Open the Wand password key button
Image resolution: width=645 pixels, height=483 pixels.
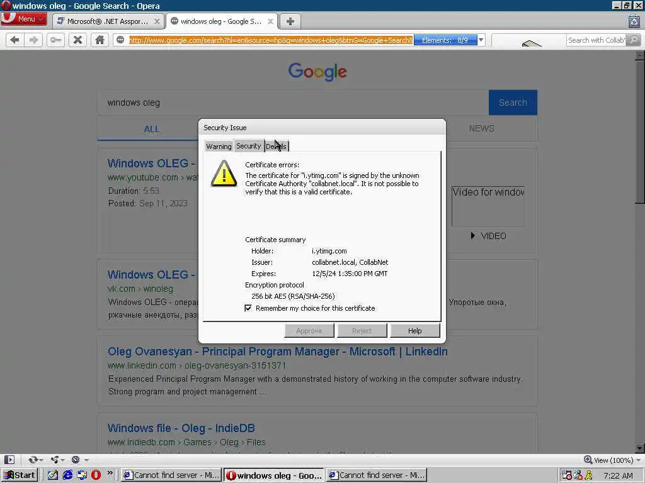click(55, 40)
